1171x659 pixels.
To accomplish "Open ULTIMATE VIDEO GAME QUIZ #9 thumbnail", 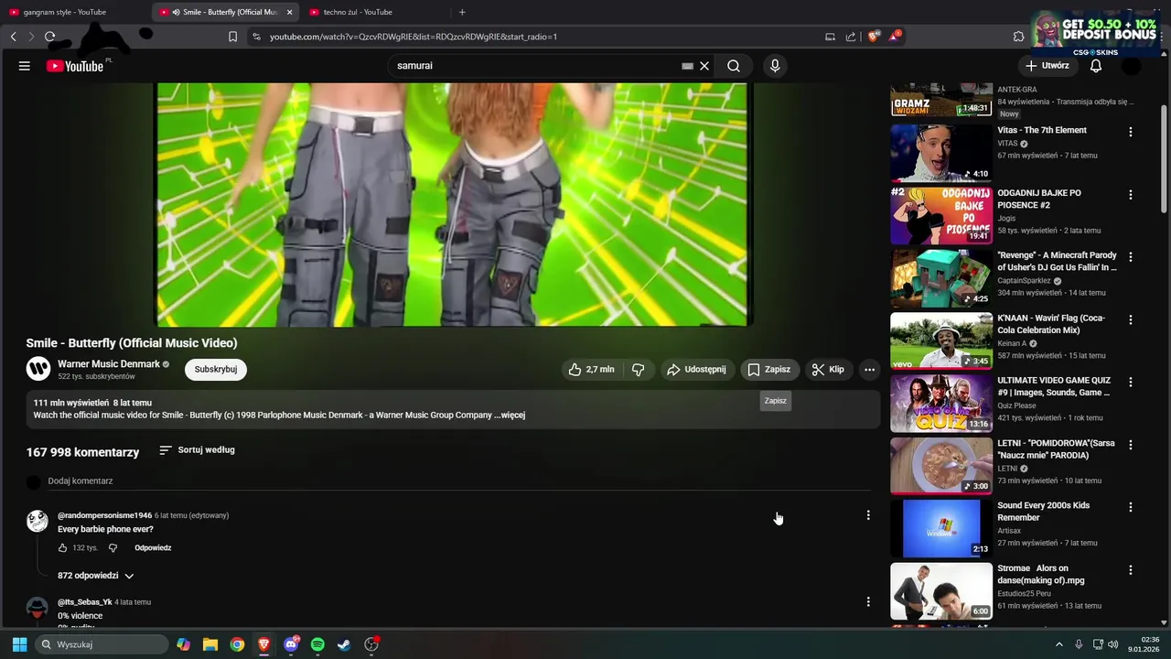I will click(x=941, y=403).
